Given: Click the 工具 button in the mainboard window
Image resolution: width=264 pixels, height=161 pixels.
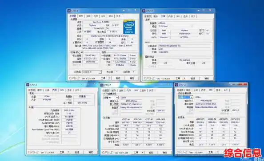Looking at the screenshot, I should (x=178, y=79).
